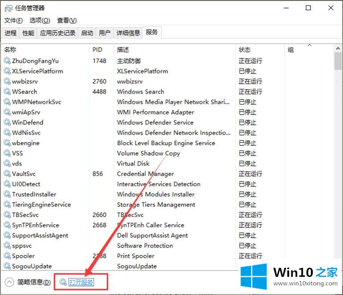The image size is (343, 295).
Task: Click the gear icon beside wwbizsrv service
Action: click(7, 81)
